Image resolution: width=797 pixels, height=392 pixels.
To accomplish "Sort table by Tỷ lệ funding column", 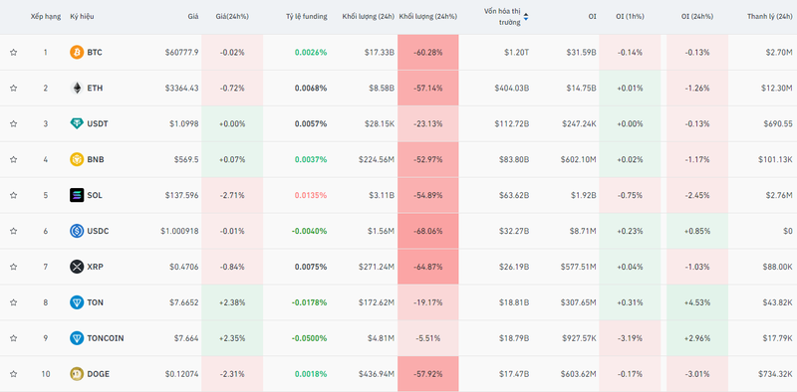I will click(x=307, y=16).
